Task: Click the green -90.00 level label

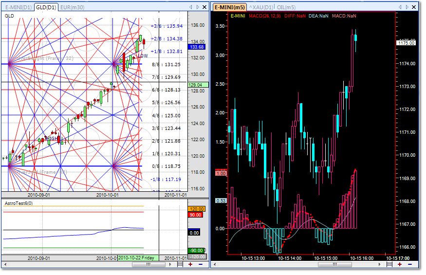Action: (x=196, y=251)
